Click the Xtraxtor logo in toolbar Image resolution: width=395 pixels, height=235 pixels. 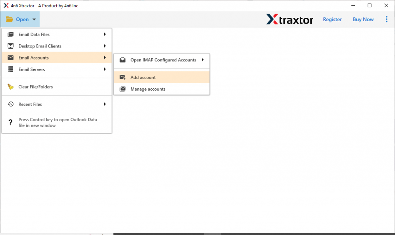click(x=289, y=19)
